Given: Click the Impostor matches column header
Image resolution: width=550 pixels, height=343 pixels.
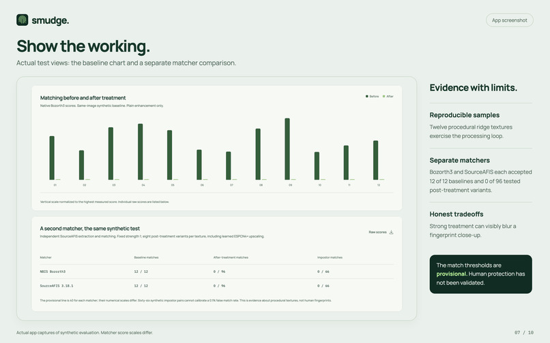Looking at the screenshot, I should click(330, 257).
